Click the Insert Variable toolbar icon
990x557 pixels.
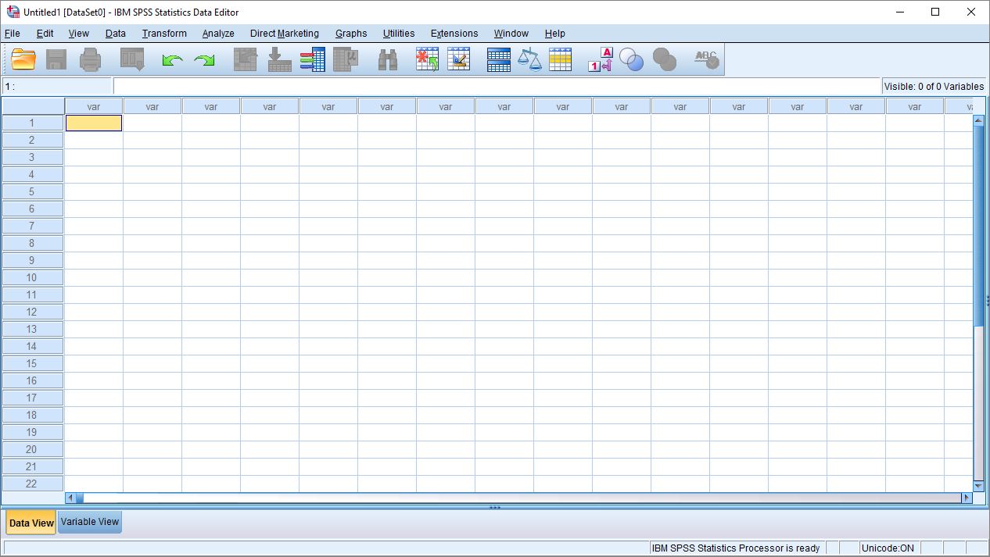[459, 59]
